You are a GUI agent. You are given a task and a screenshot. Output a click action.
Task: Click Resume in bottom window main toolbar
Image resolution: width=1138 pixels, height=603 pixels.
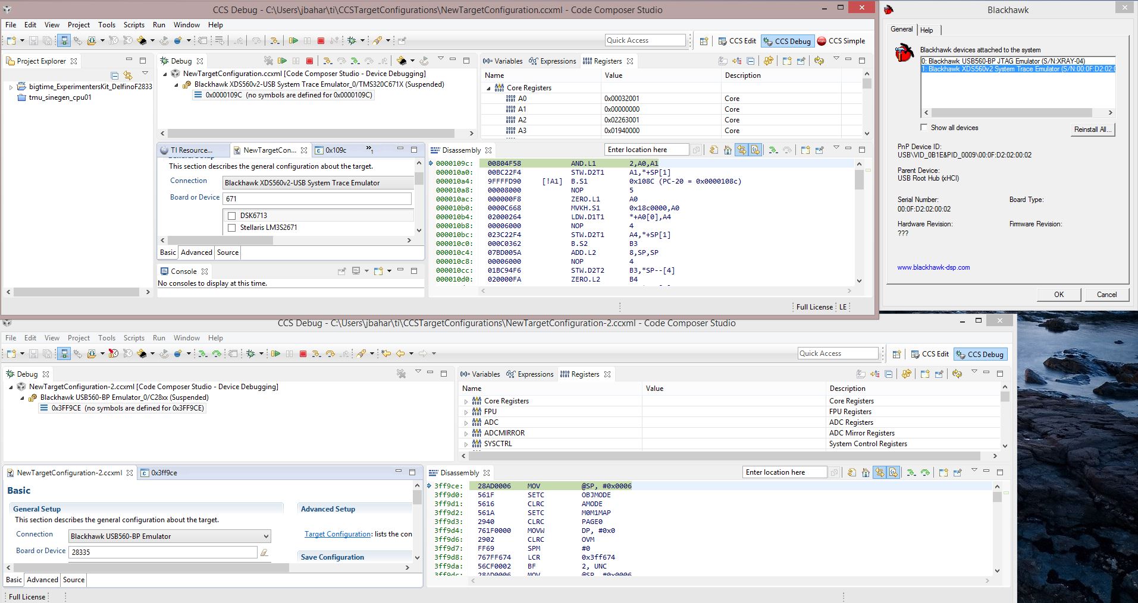(275, 353)
